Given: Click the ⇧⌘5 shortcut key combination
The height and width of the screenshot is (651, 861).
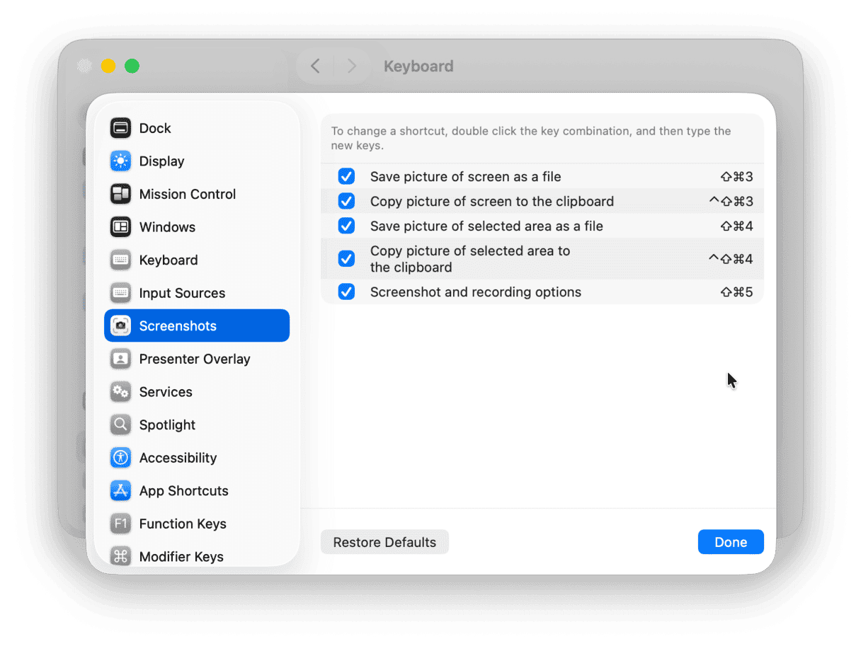Looking at the screenshot, I should point(736,292).
